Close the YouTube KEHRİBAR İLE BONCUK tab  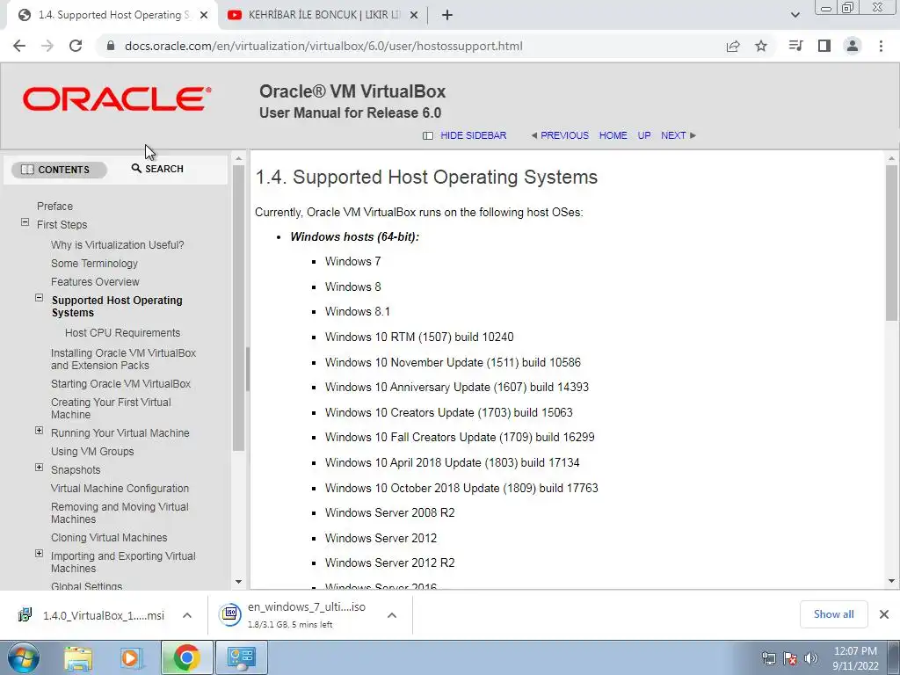(414, 16)
